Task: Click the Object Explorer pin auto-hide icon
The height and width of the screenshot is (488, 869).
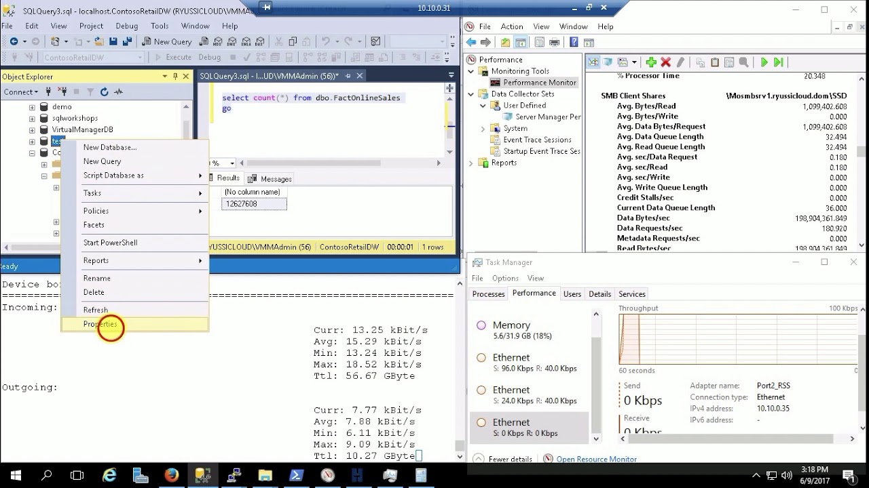Action: pos(176,77)
